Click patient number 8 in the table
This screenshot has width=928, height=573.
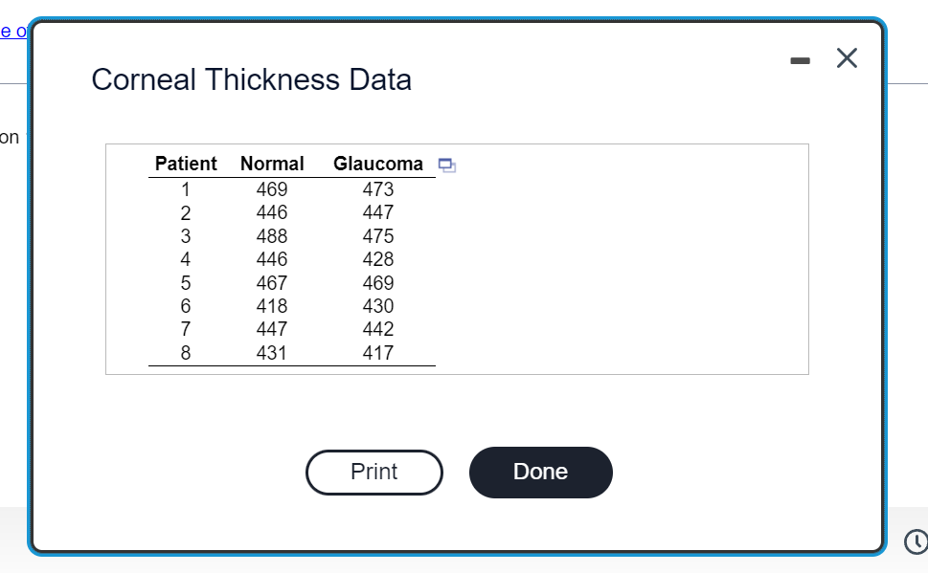tap(185, 352)
